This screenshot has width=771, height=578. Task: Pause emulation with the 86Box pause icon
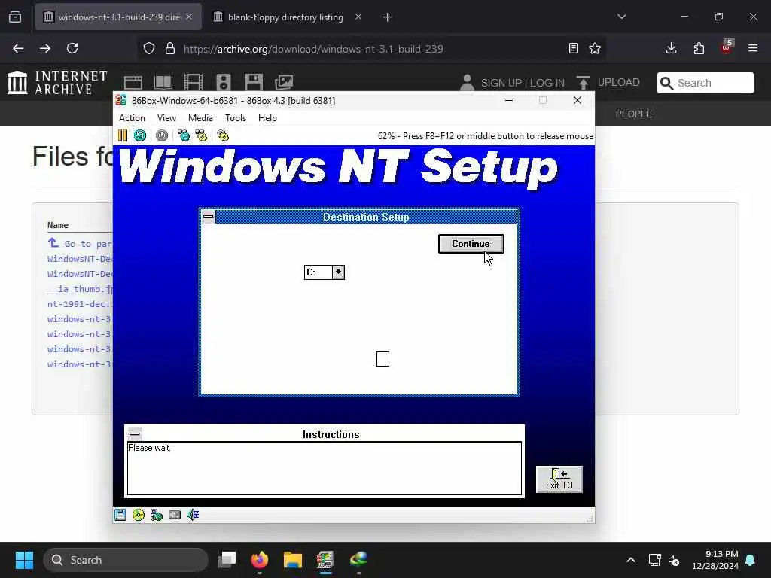(x=123, y=135)
